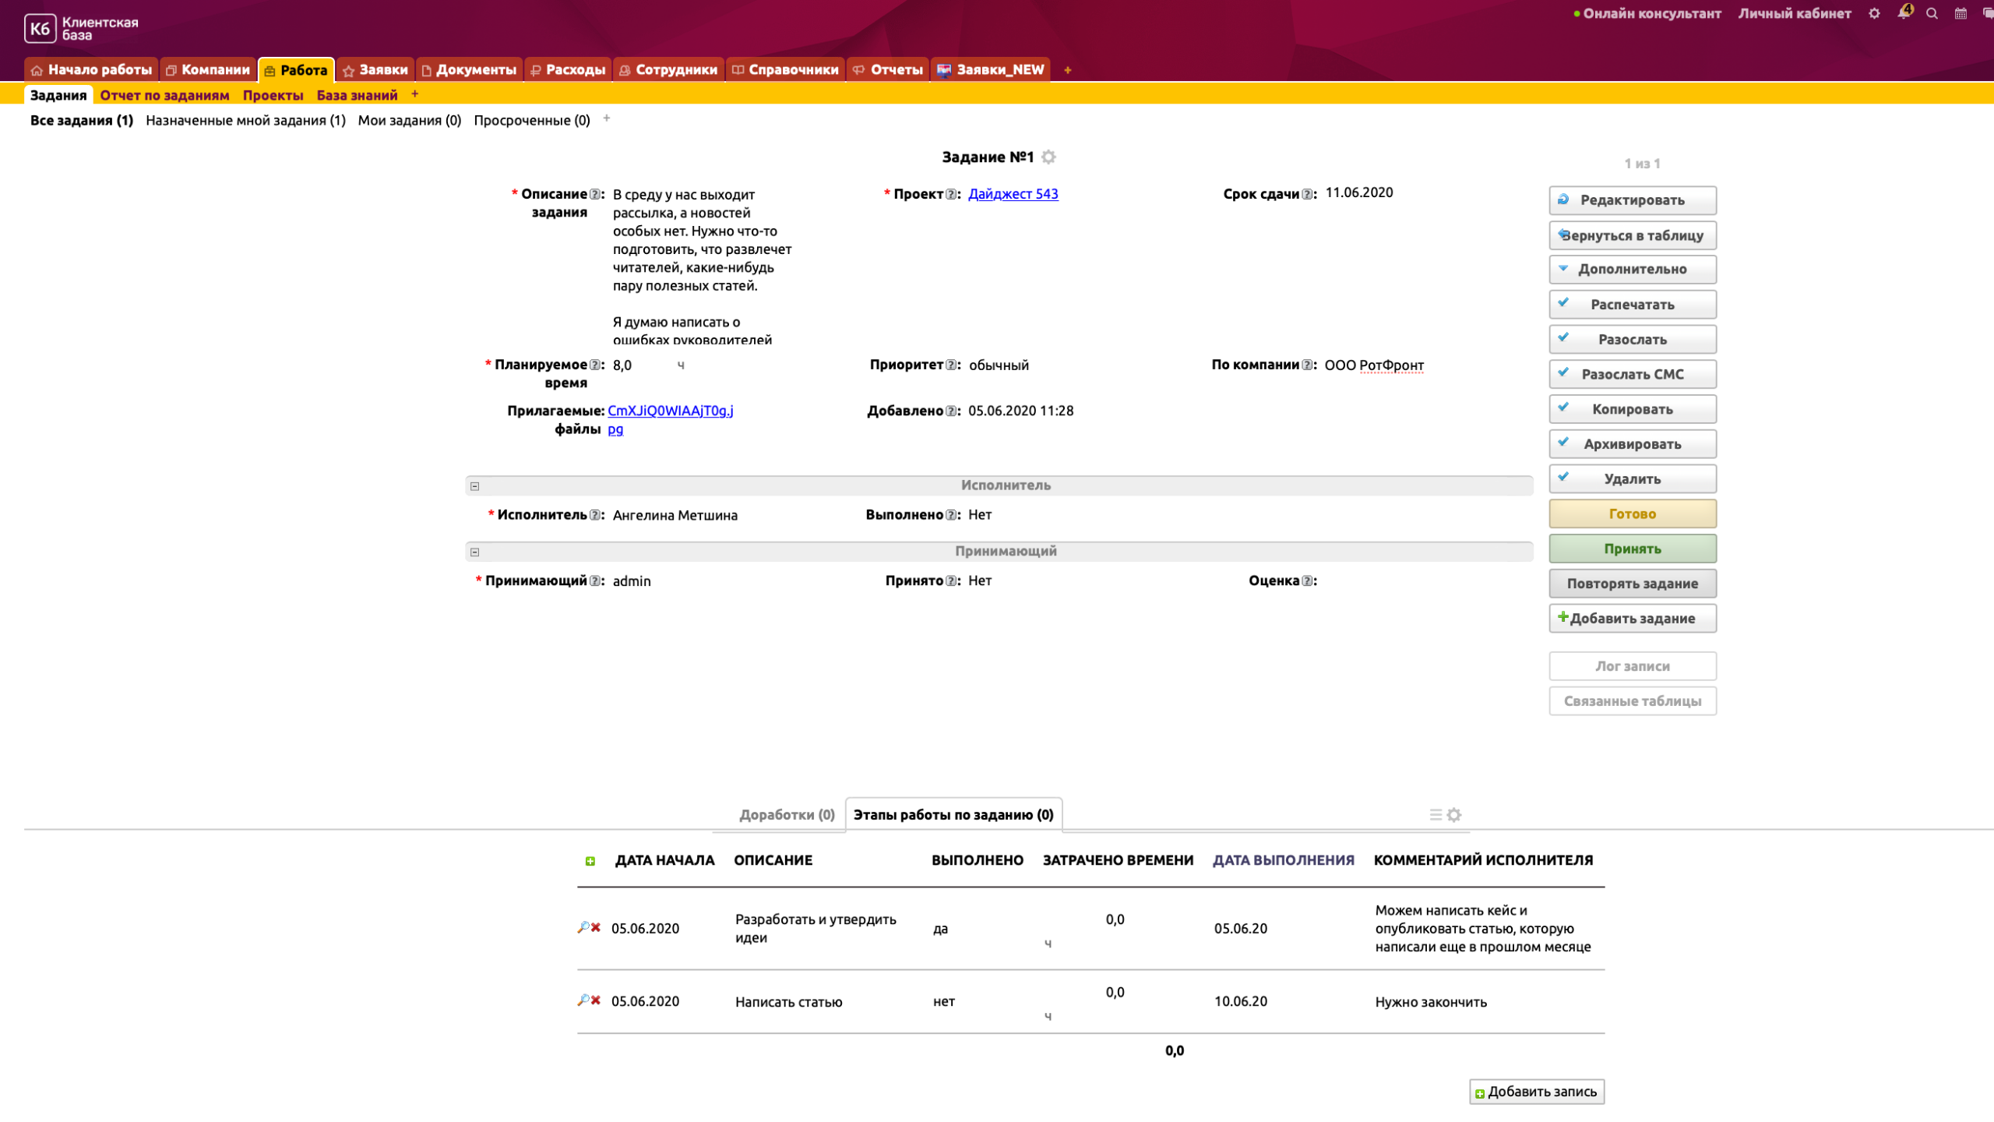Expand the Дополнительно button menu

coord(1632,270)
